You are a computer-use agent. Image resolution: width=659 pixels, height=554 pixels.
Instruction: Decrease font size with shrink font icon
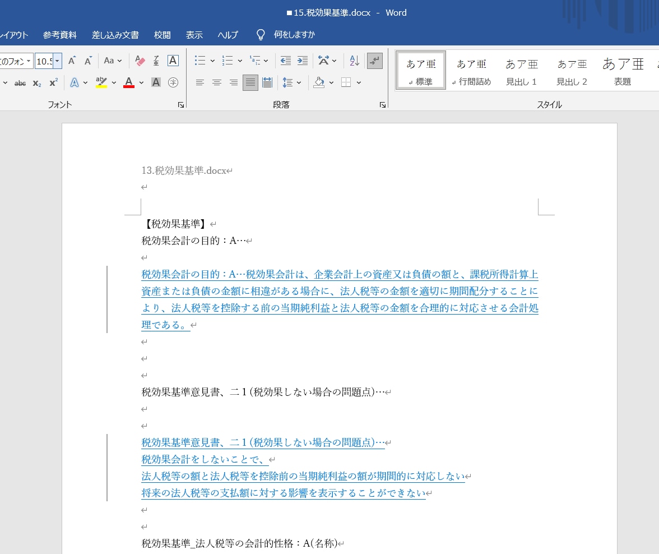(x=88, y=61)
